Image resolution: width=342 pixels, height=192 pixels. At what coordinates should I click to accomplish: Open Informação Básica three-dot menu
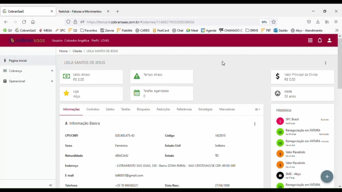(255, 124)
